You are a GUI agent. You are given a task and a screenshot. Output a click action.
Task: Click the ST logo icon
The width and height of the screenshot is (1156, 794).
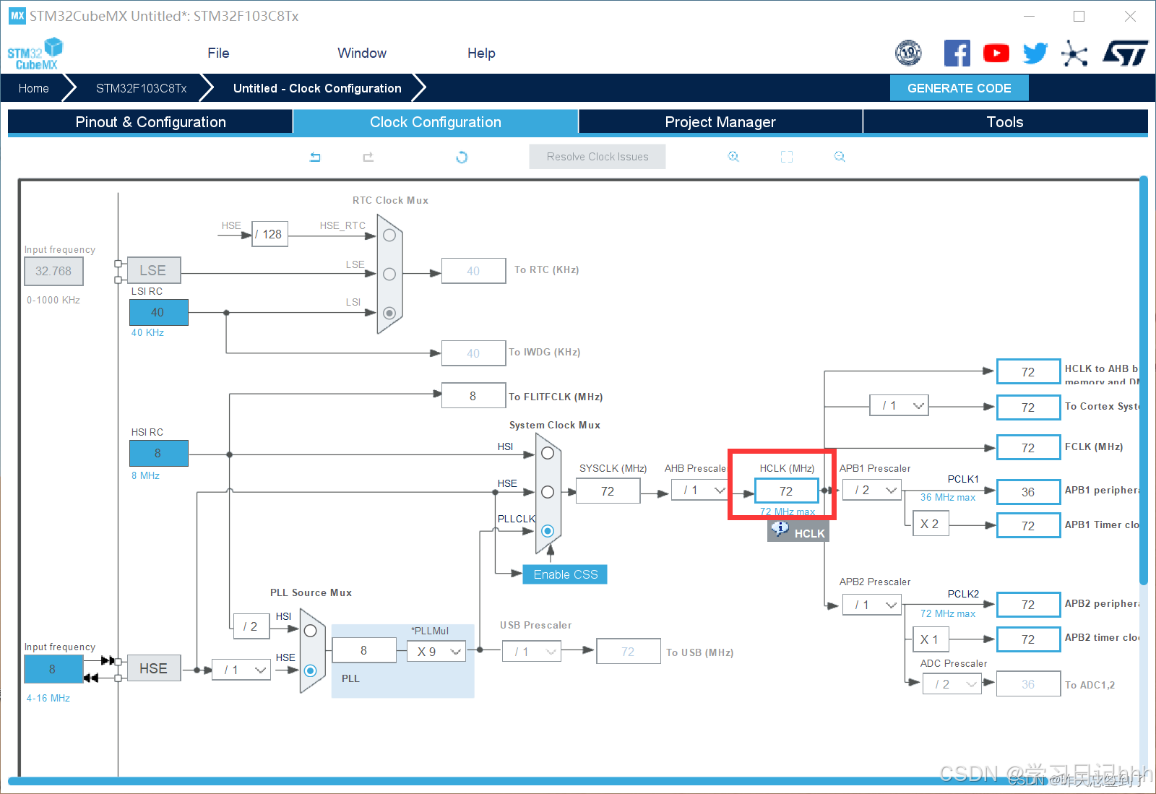tap(1126, 53)
